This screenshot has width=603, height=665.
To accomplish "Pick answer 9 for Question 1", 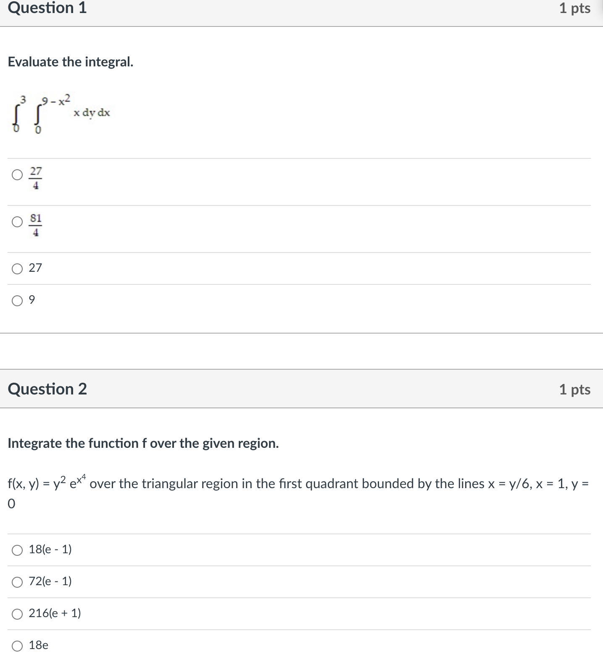I will pyautogui.click(x=18, y=300).
